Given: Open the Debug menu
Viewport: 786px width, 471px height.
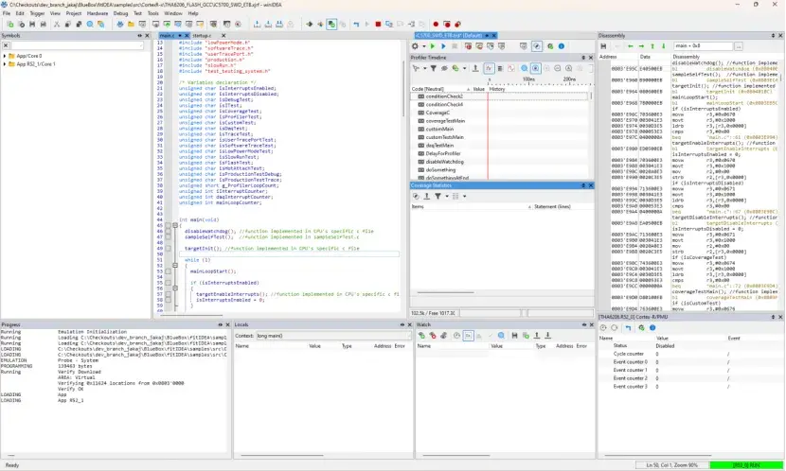Looking at the screenshot, I should pos(121,13).
